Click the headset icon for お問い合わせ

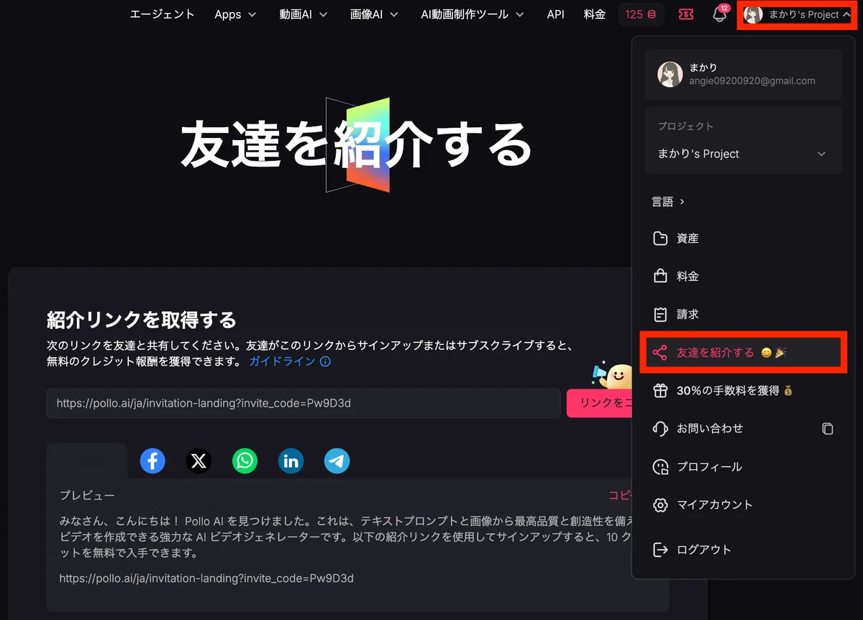tap(660, 429)
